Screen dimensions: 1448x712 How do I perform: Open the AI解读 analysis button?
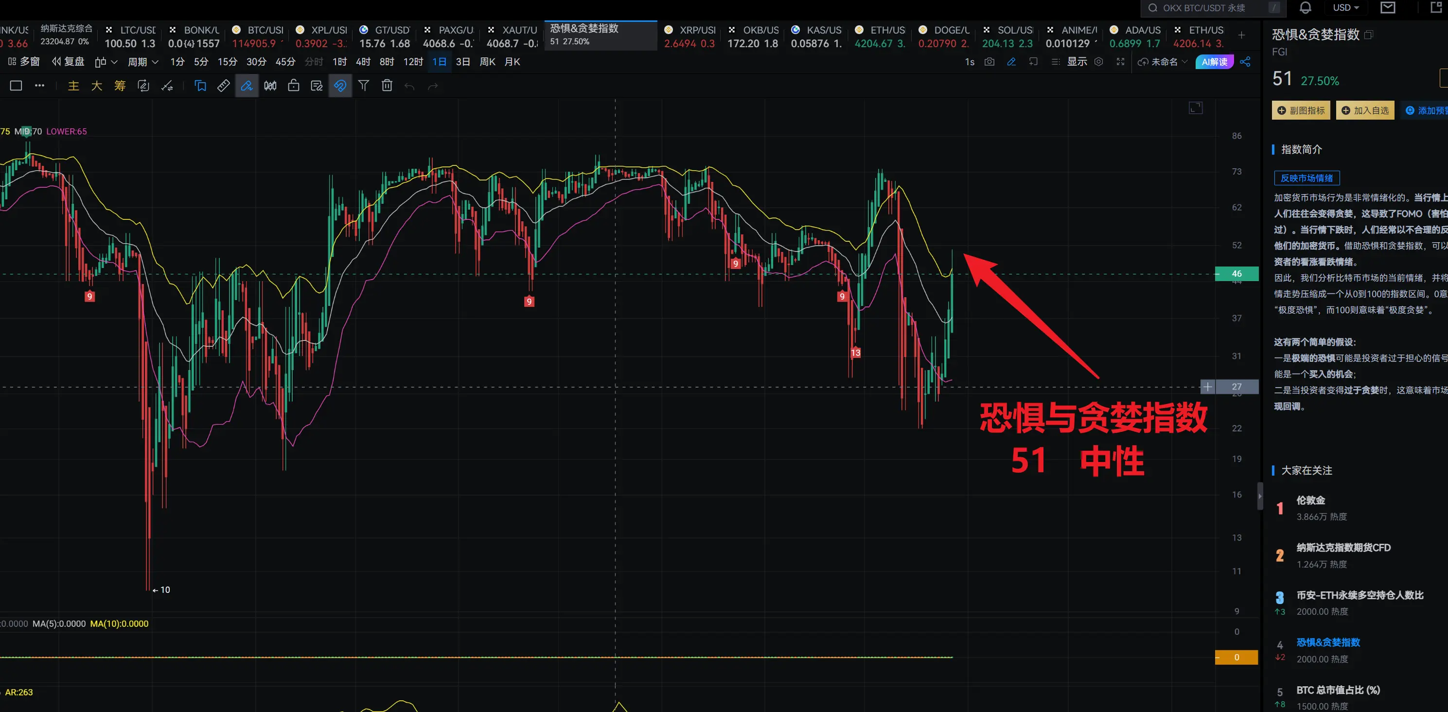click(x=1214, y=62)
